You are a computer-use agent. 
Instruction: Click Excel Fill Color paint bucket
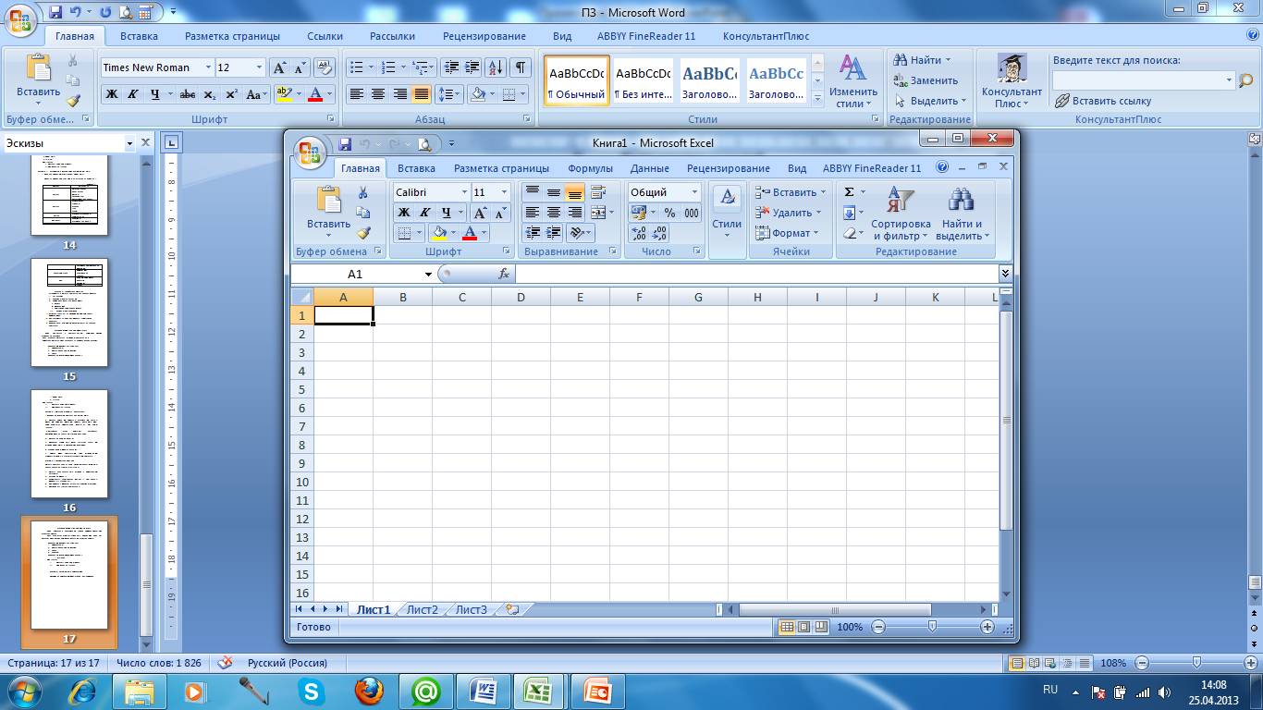(440, 233)
